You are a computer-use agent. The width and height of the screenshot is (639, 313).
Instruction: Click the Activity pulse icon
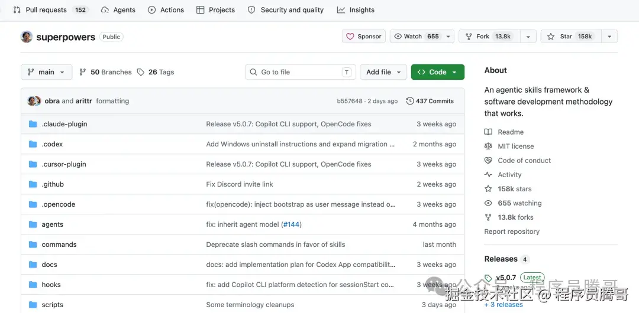tap(488, 175)
